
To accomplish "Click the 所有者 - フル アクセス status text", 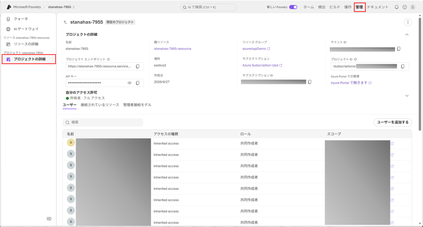I will point(87,98).
